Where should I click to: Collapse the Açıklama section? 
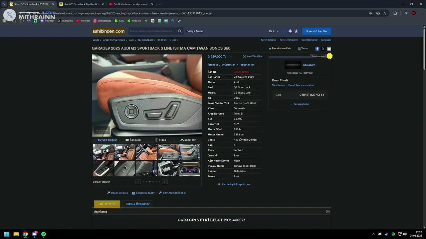328,211
